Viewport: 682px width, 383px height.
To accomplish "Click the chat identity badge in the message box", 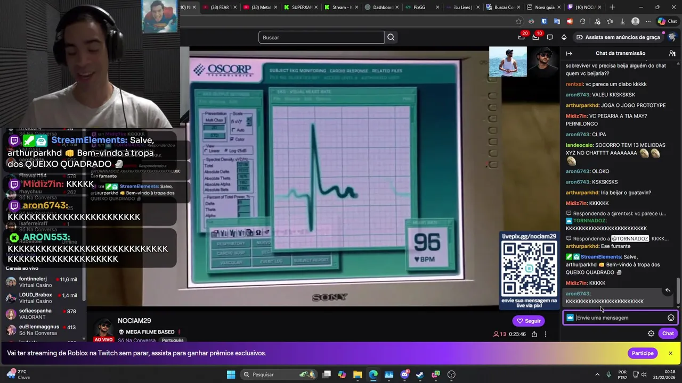I will tap(570, 318).
